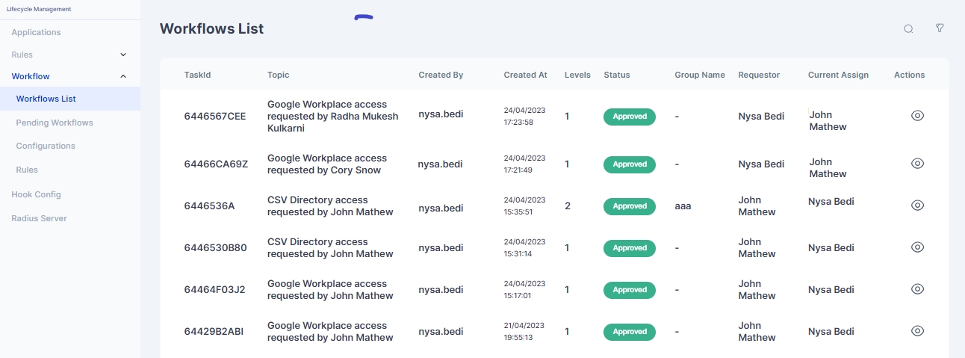Click the filter funnel icon

(940, 28)
